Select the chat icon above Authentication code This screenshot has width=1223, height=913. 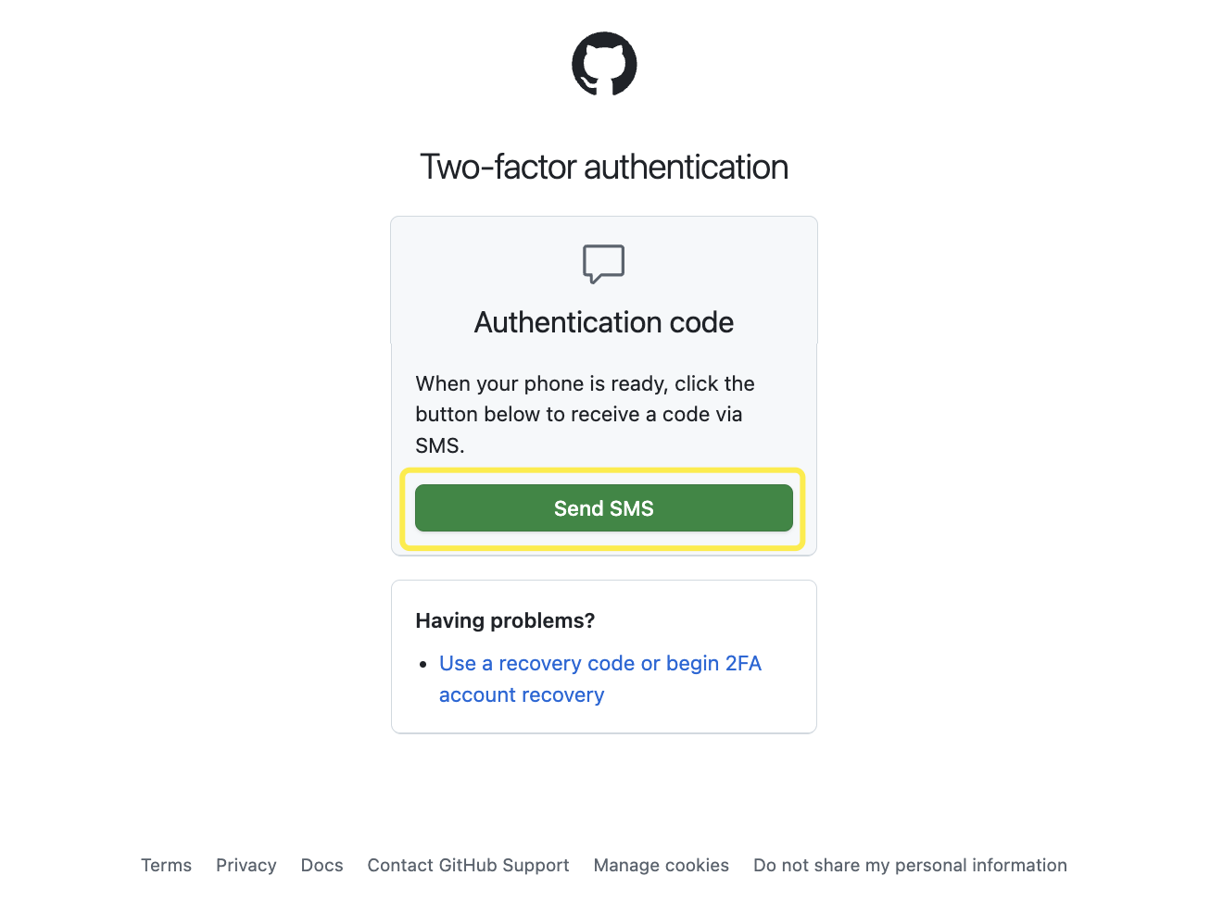pos(603,264)
